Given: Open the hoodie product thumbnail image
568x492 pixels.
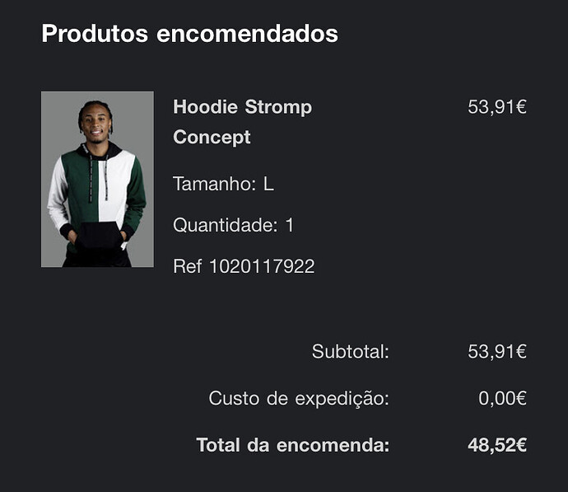Looking at the screenshot, I should tap(97, 179).
